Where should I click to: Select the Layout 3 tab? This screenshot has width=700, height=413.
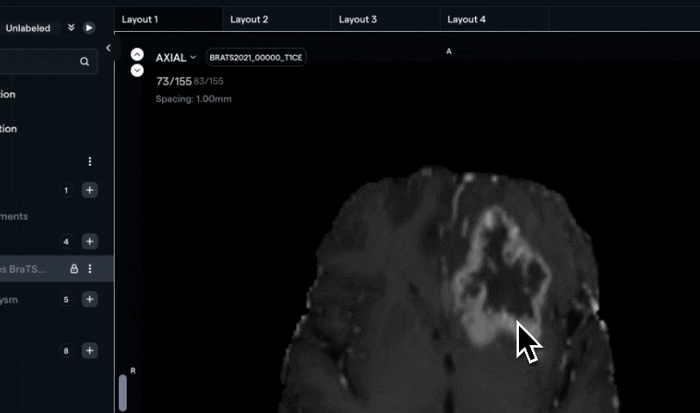point(385,19)
